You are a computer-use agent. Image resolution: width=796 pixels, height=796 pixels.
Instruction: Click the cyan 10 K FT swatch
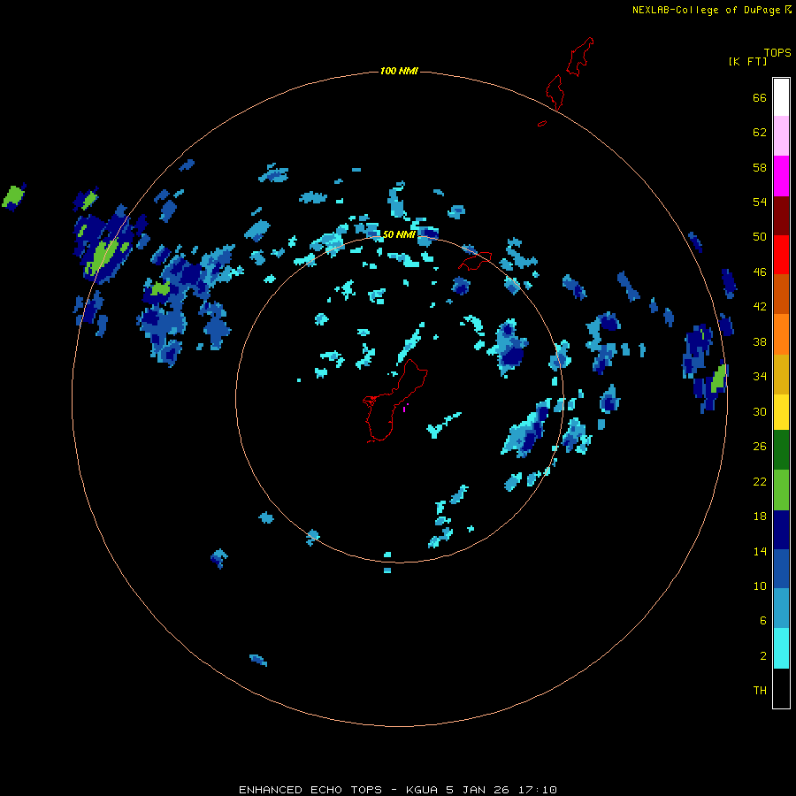tap(781, 648)
